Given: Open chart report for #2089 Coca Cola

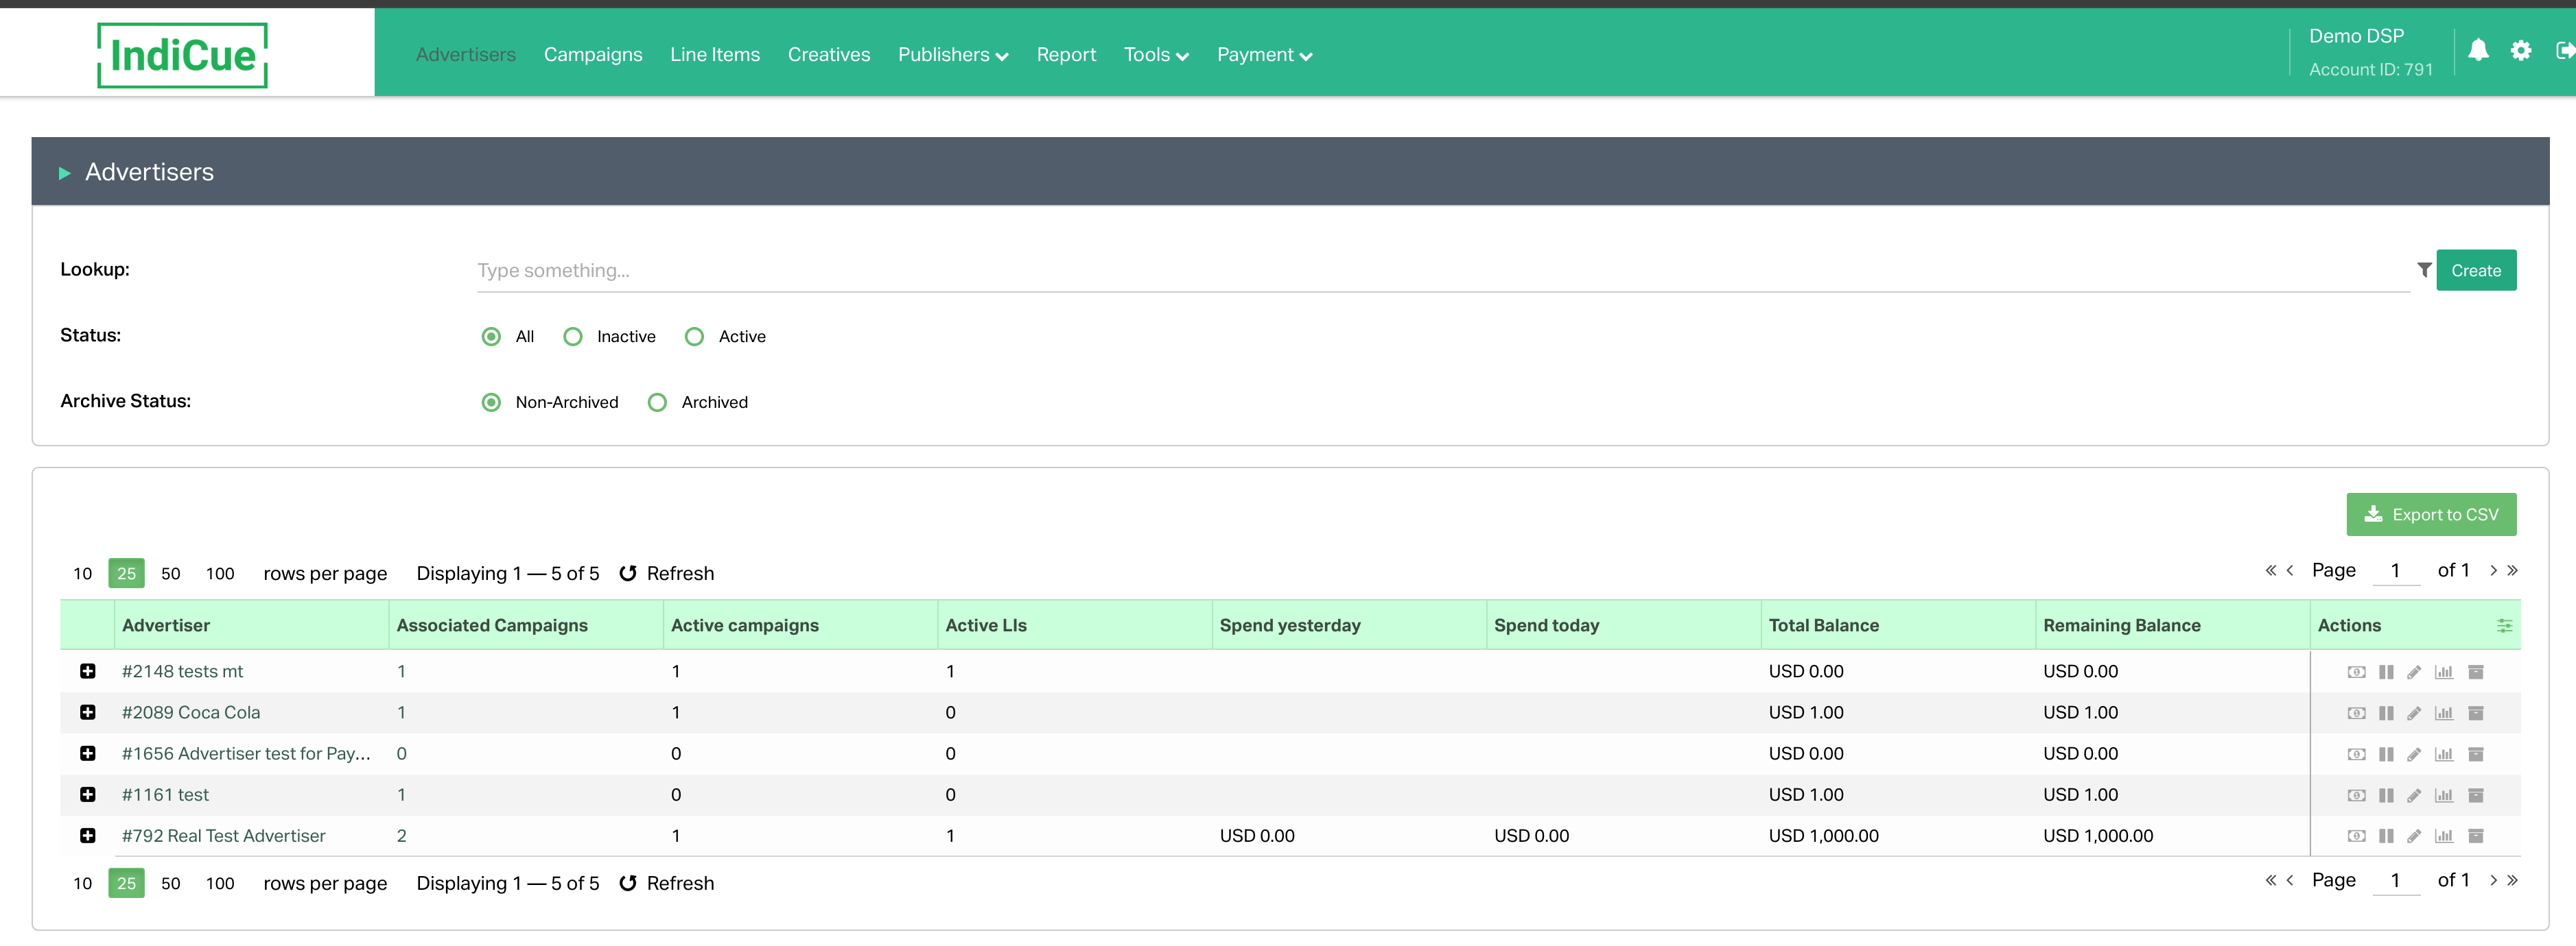Looking at the screenshot, I should point(2444,713).
